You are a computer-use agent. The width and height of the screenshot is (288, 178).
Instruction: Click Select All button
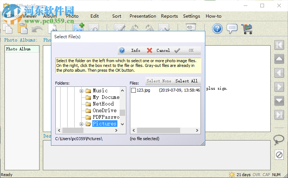coord(186,81)
